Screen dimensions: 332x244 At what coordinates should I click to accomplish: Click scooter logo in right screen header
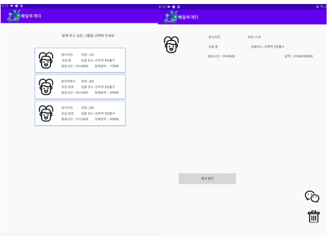click(171, 17)
